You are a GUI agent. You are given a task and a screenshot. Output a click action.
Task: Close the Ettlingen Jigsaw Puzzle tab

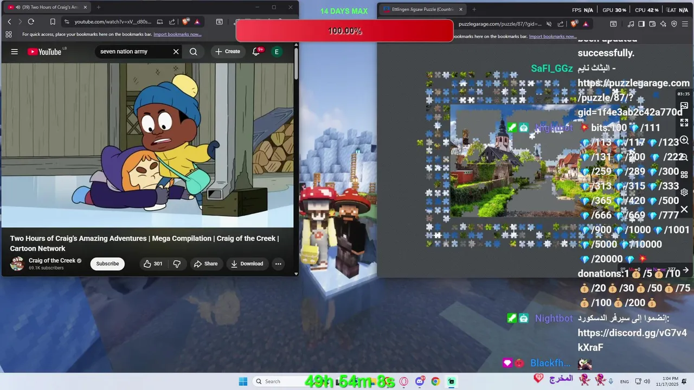pos(461,9)
